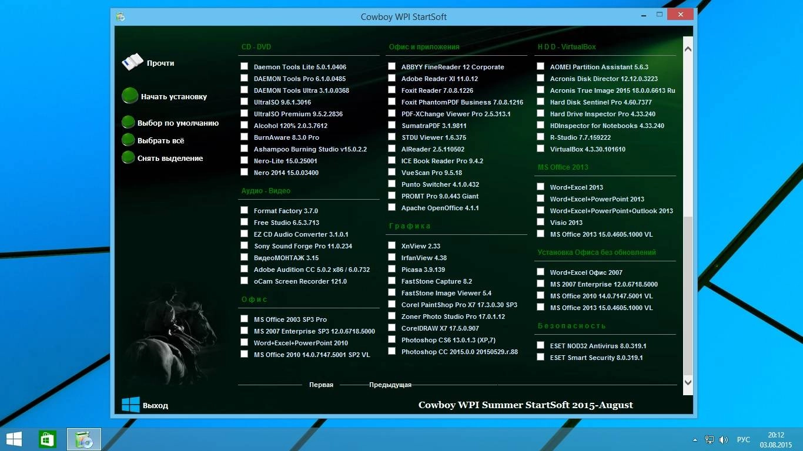Click R-Studio 7.7.159222 label
The height and width of the screenshot is (451, 803).
point(580,137)
